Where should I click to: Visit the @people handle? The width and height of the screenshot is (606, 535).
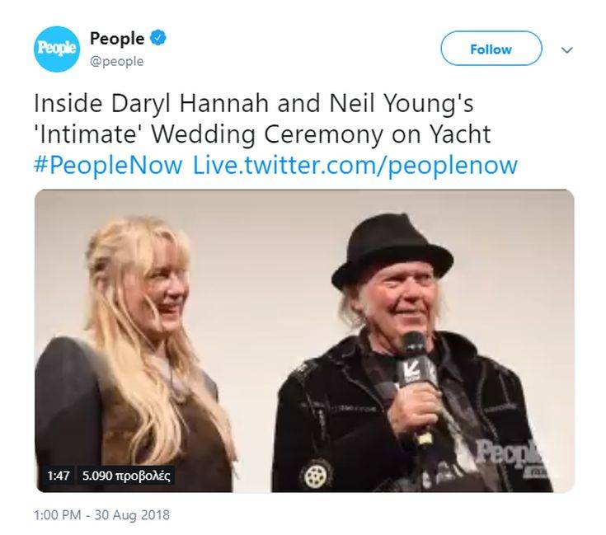[117, 61]
